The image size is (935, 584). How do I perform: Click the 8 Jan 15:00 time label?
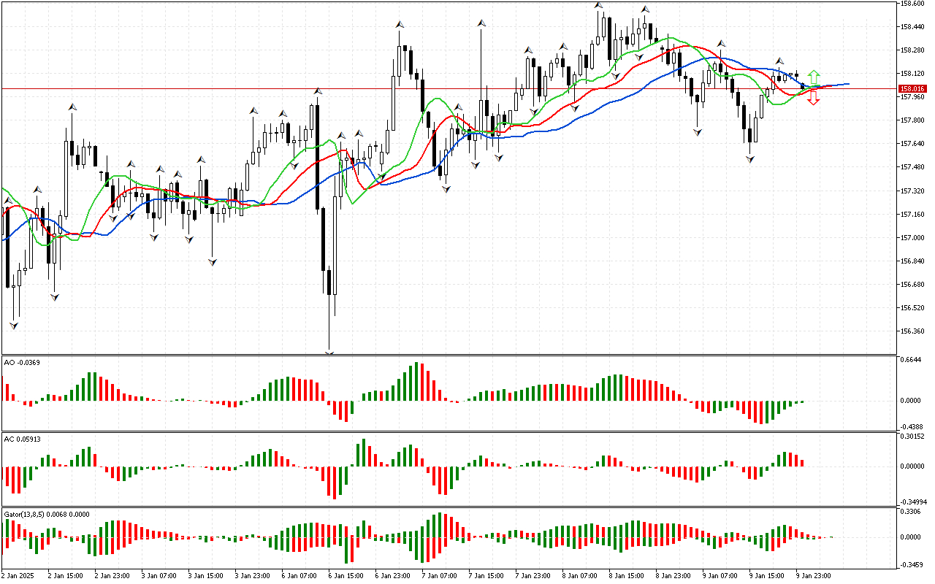click(625, 575)
